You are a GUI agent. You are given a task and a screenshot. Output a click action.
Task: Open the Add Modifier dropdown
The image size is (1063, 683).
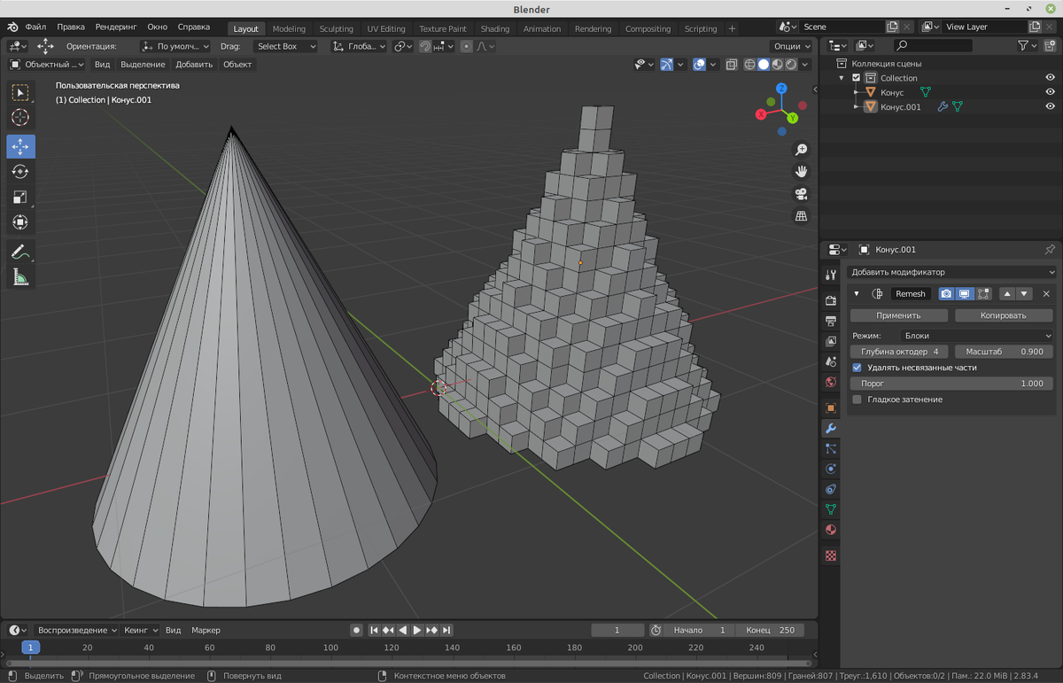point(951,272)
